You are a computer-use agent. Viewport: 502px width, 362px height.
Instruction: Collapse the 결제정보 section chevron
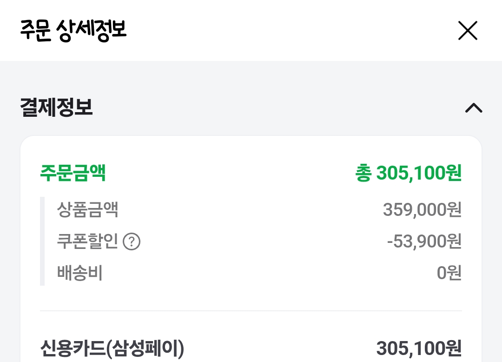coord(474,108)
